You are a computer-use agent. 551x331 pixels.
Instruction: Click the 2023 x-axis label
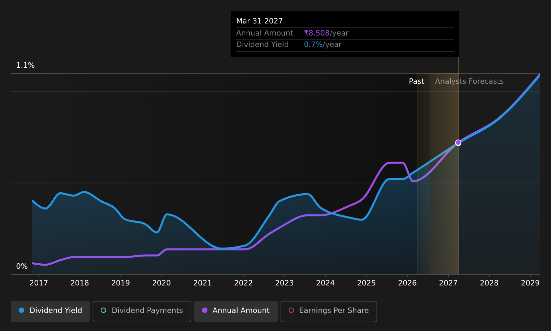click(x=284, y=283)
